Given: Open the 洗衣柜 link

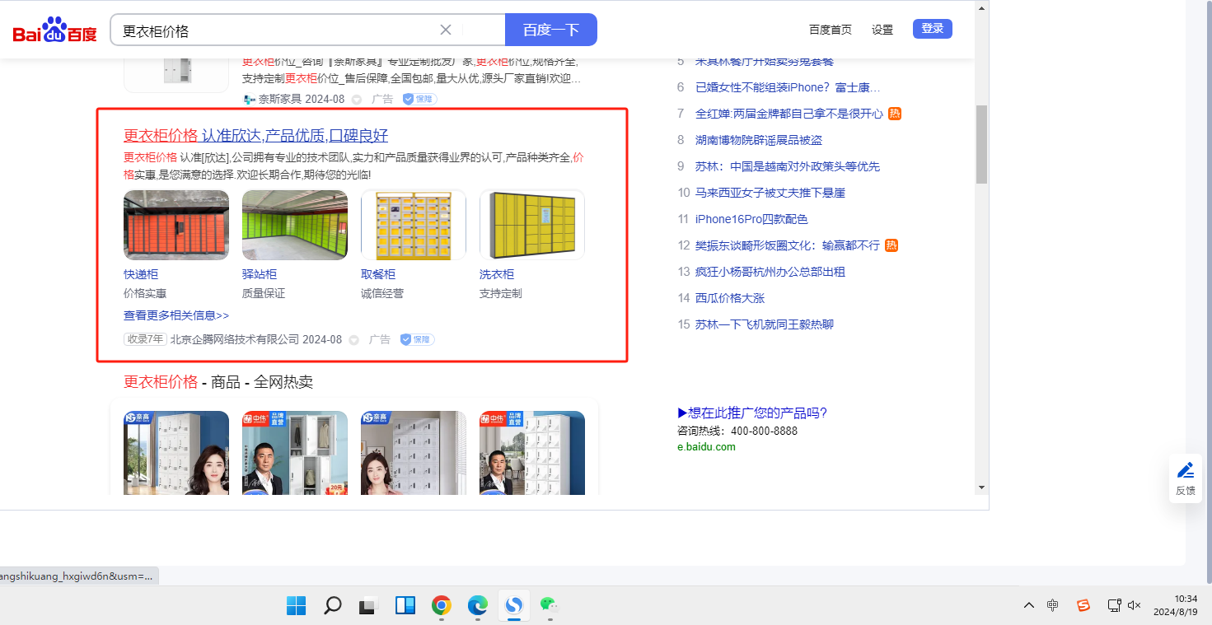Looking at the screenshot, I should pos(497,274).
